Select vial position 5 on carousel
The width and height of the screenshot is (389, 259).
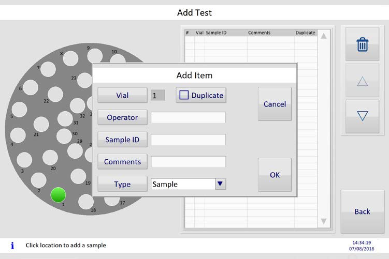tap(19, 109)
